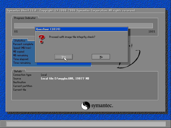Click the empty status bar field at bottom
This screenshot has width=171, height=128.
coord(86,124)
